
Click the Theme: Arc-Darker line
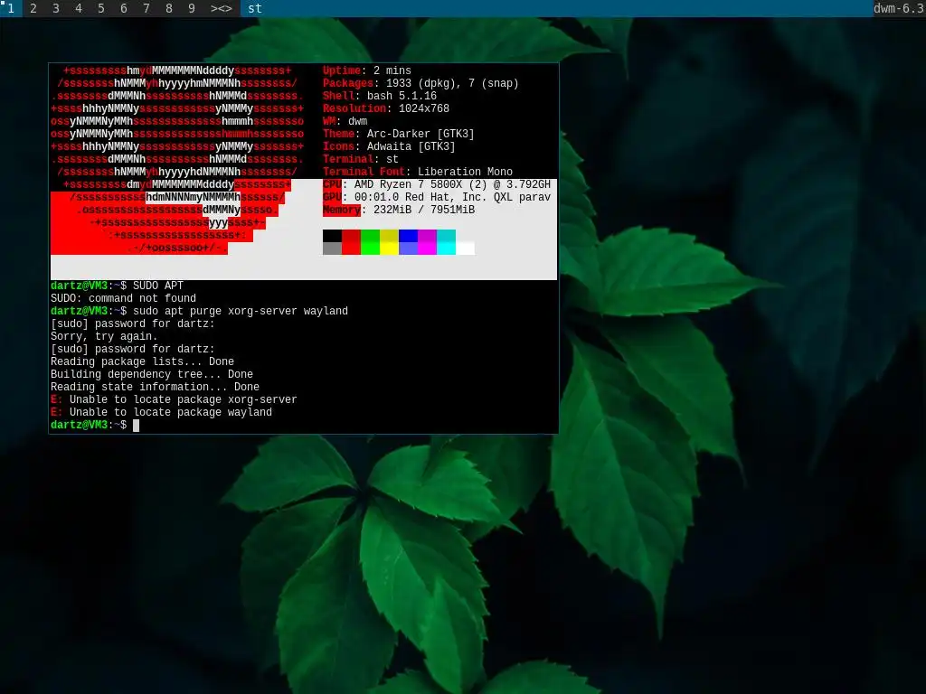pos(399,134)
